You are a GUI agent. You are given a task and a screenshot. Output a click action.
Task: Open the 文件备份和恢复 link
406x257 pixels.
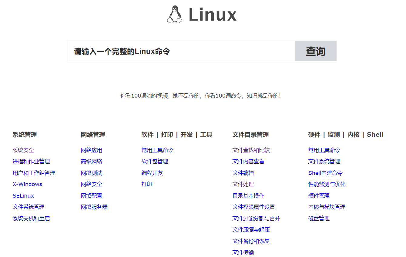tap(251, 241)
